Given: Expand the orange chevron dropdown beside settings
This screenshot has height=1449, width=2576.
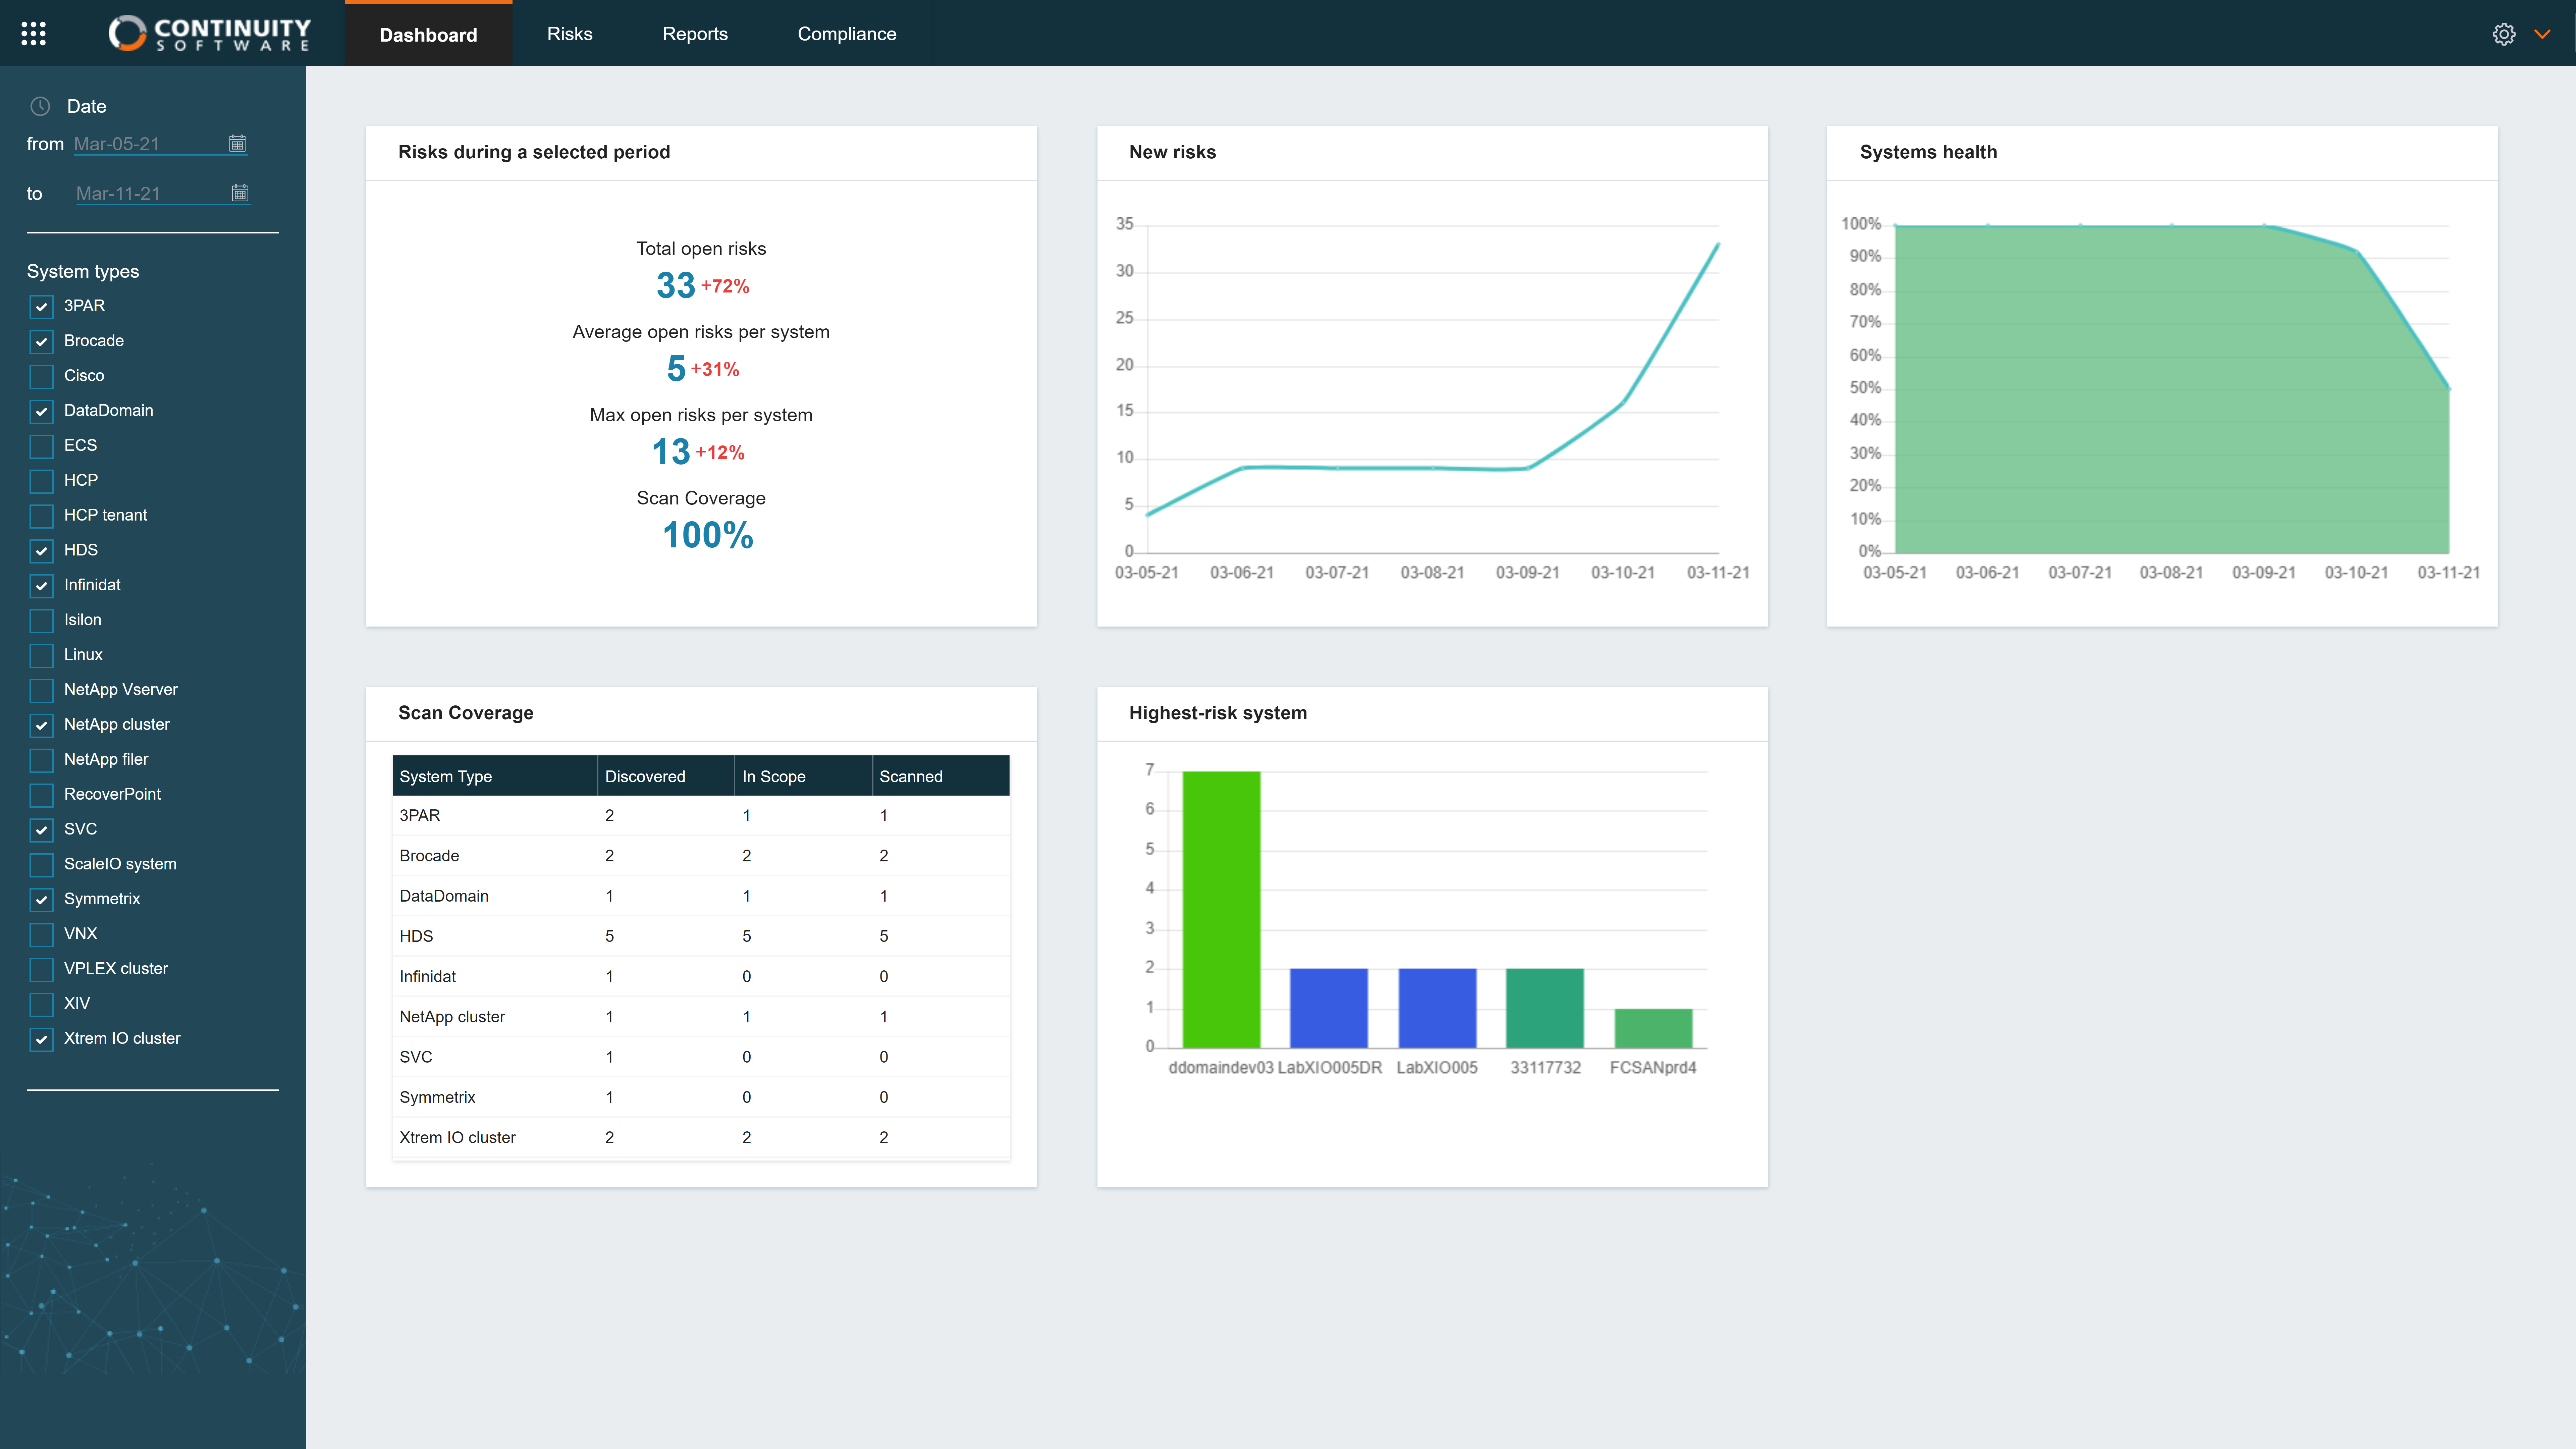Looking at the screenshot, I should (x=2542, y=34).
